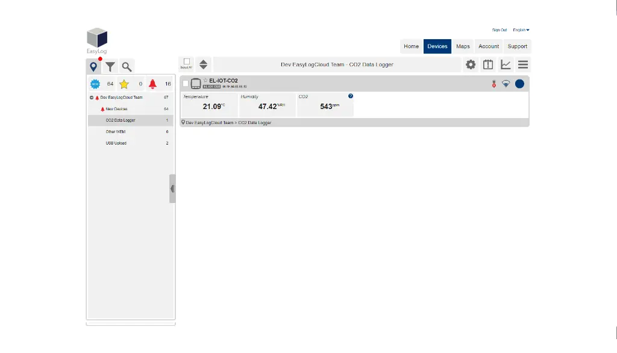617x353 pixels.
Task: Click the sort up-down arrows icon
Action: pyautogui.click(x=203, y=64)
